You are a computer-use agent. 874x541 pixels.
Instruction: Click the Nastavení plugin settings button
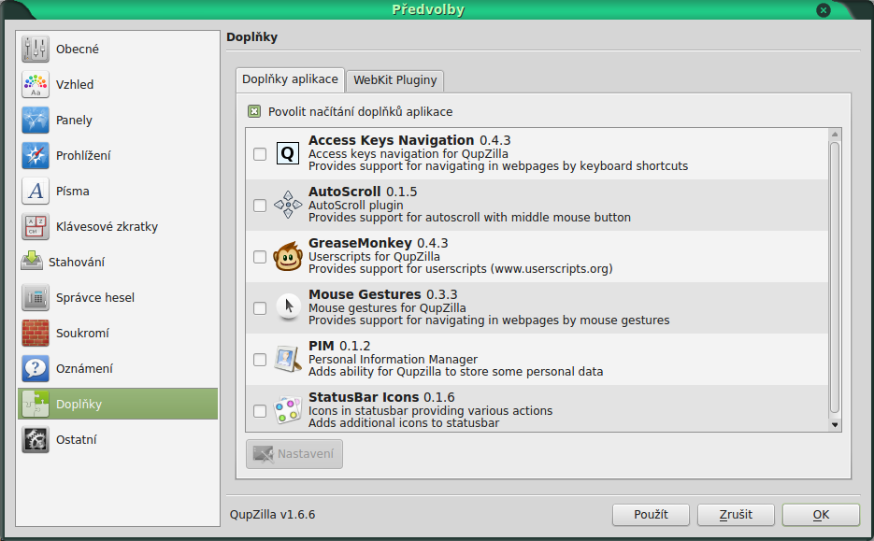(294, 454)
